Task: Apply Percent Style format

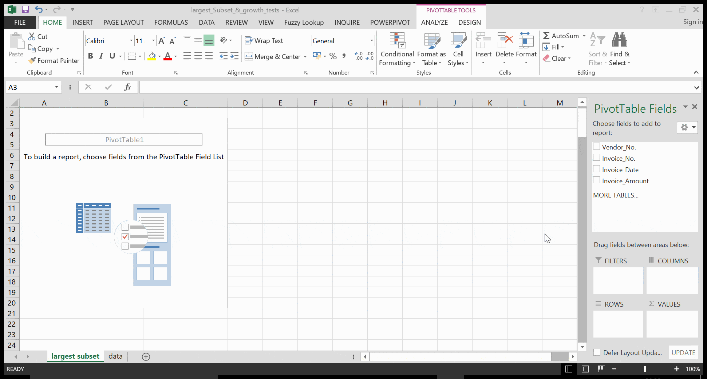Action: [333, 56]
